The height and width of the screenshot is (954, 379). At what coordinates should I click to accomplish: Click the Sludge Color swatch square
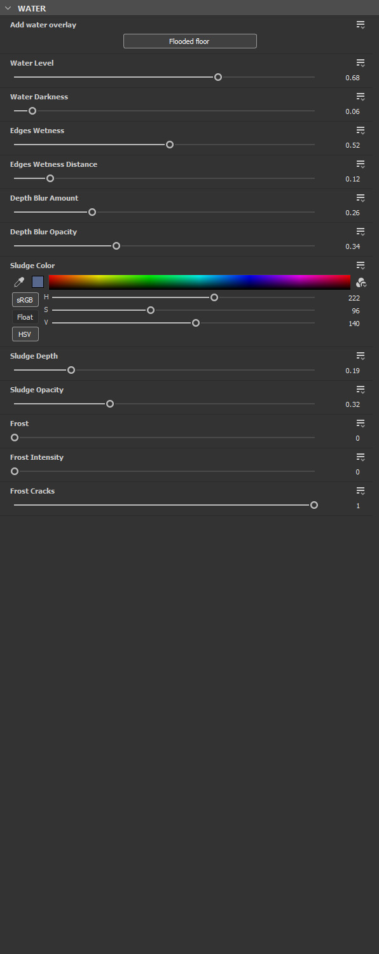[38, 282]
